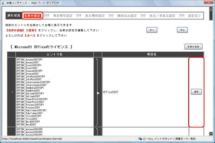Select the 表示順序設定 progress step
This screenshot has height=143, width=215.
[x=95, y=16]
